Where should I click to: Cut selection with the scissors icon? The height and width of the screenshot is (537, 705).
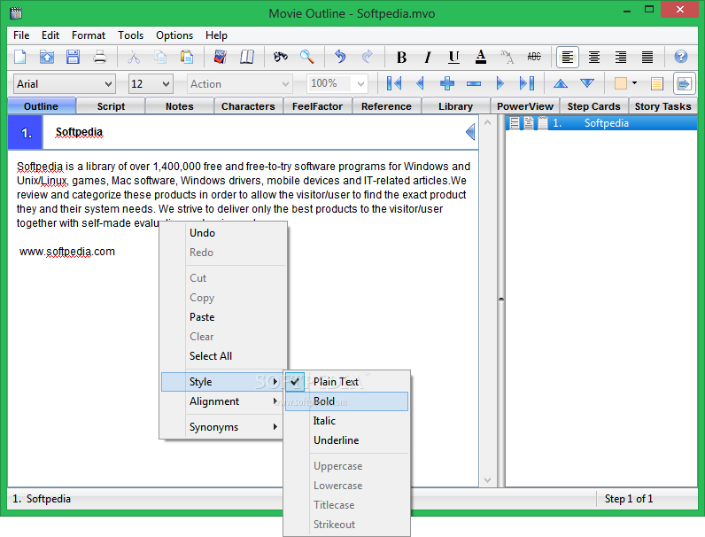click(134, 57)
